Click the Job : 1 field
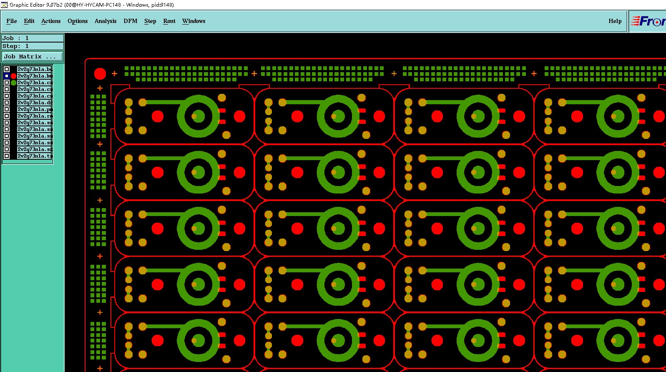Image resolution: width=666 pixels, height=372 pixels. (x=33, y=38)
